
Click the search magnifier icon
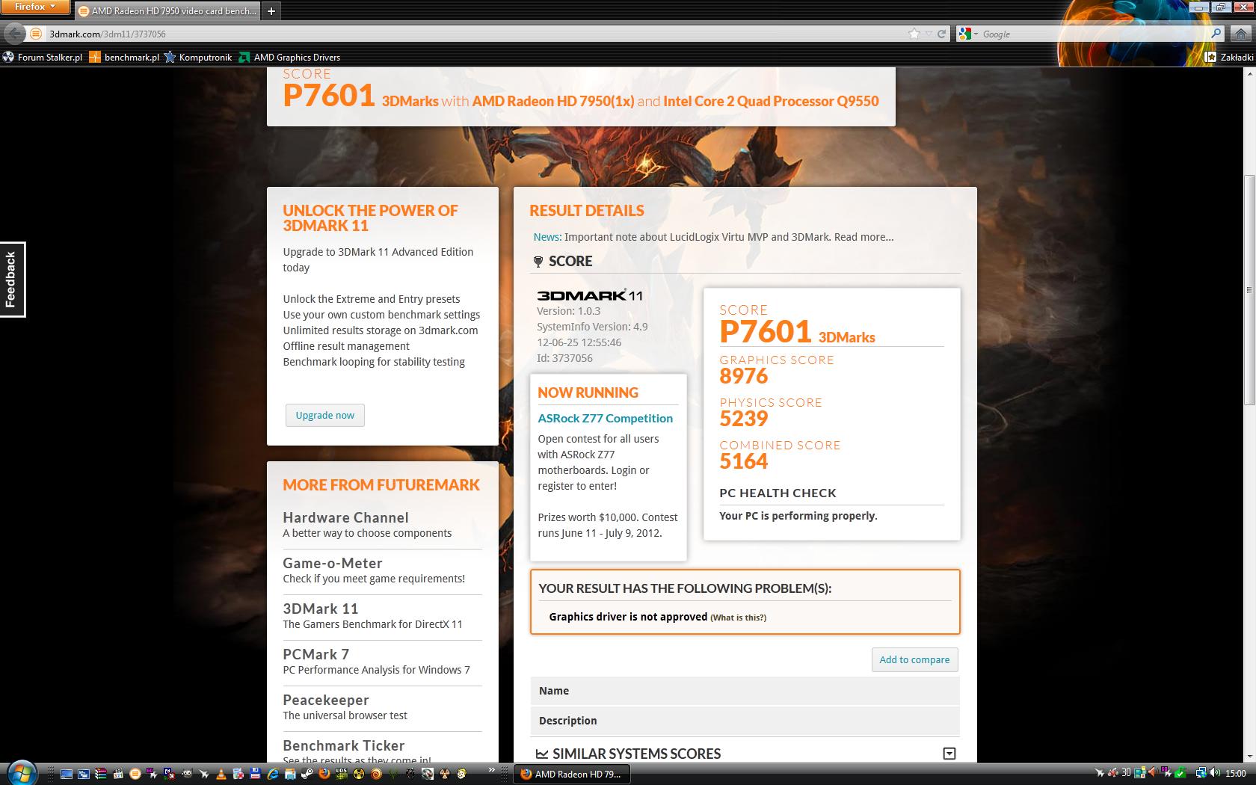pyautogui.click(x=1216, y=34)
